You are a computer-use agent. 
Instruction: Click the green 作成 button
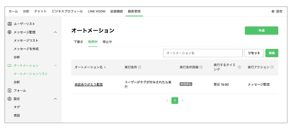(262, 31)
